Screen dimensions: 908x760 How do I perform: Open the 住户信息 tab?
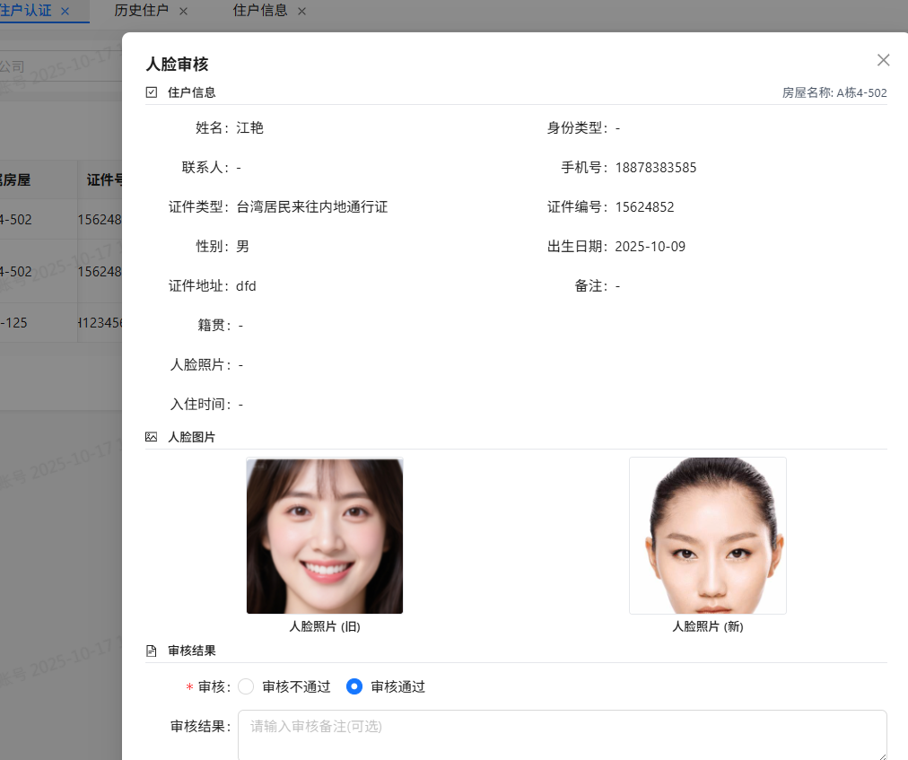(x=260, y=12)
